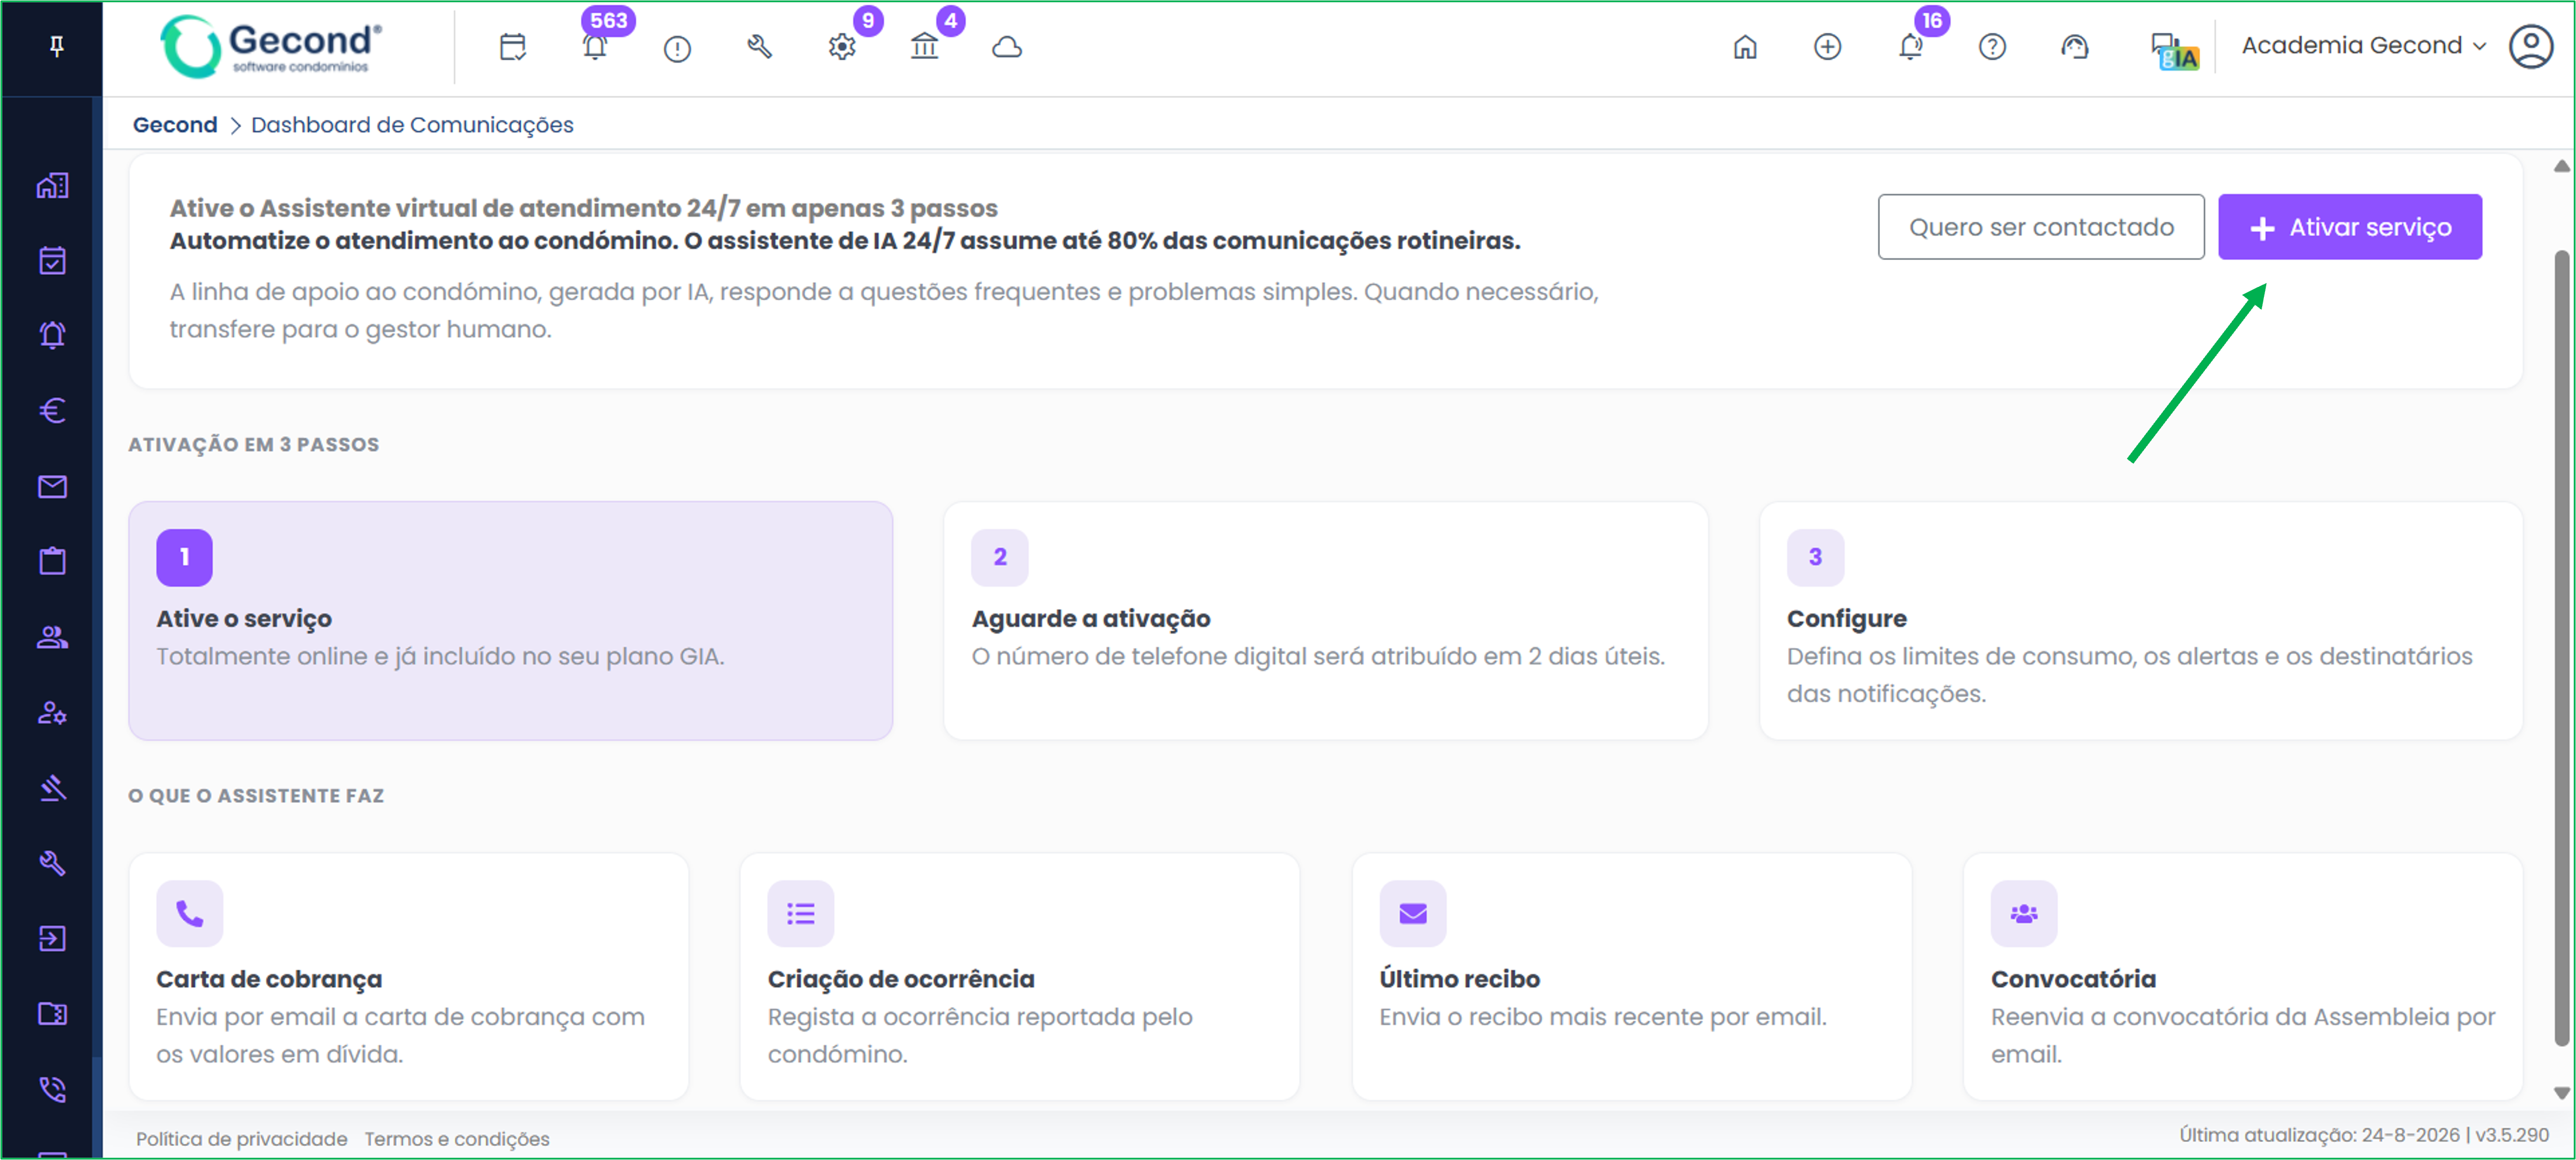This screenshot has height=1160, width=2576.
Task: Click Dashboard de Comunicações breadcrumb
Action: [412, 125]
